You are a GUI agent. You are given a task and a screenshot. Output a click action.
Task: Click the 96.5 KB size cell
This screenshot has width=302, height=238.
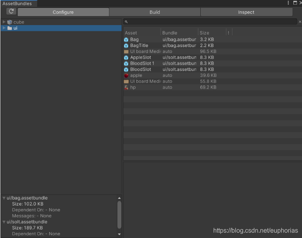tap(208, 51)
